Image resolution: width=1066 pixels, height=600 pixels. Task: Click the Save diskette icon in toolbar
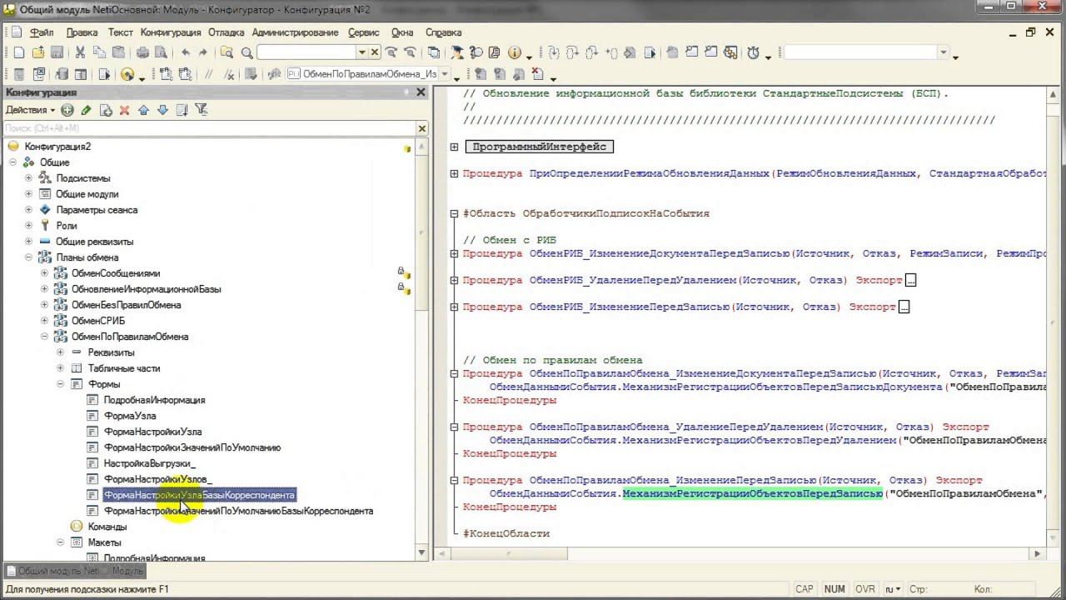pos(57,52)
